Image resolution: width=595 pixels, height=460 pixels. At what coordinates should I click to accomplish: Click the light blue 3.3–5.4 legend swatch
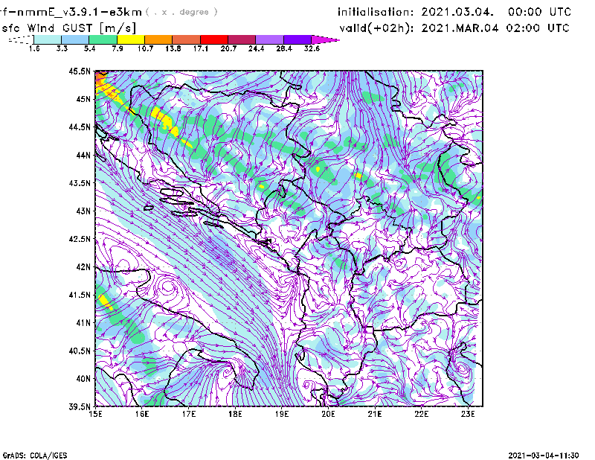click(x=75, y=39)
